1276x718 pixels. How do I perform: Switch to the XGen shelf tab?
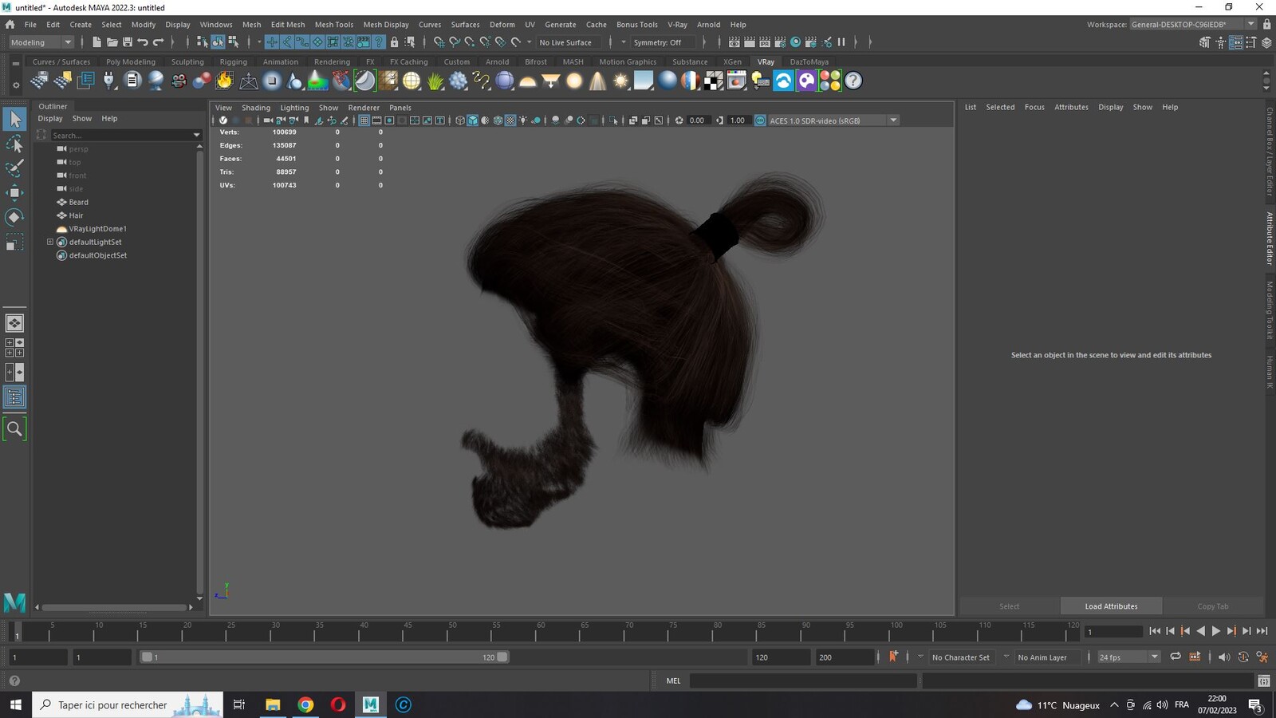pos(732,61)
